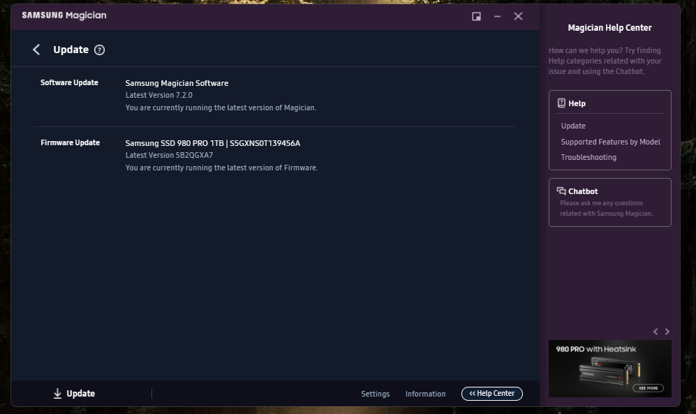Open Information from the footer
696x414 pixels.
[x=425, y=394]
